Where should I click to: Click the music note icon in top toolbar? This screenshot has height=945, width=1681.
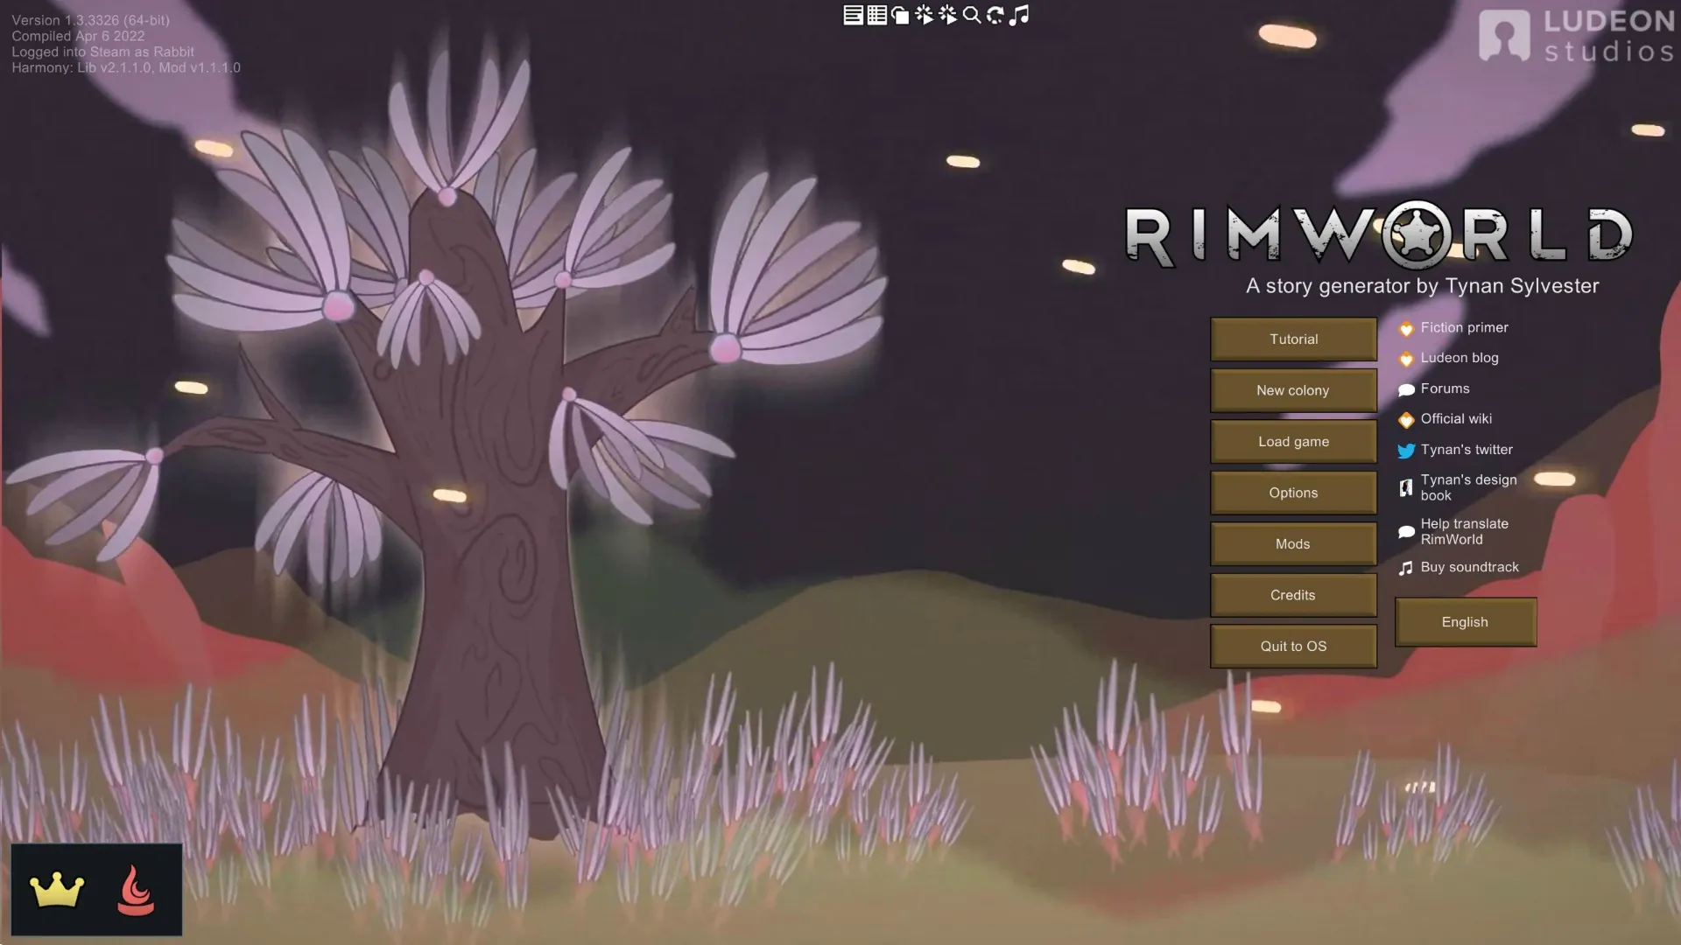pyautogui.click(x=1019, y=15)
